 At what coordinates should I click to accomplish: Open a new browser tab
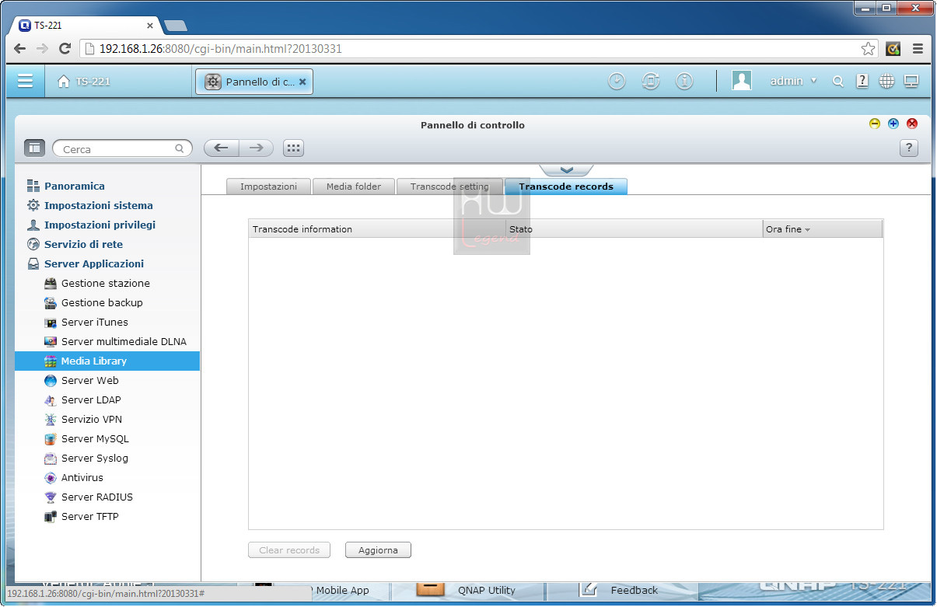coord(176,26)
